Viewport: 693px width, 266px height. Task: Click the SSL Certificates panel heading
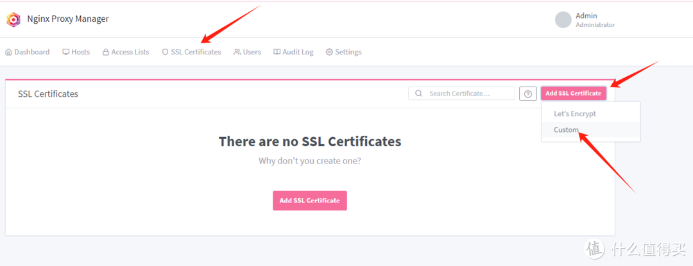coord(48,94)
